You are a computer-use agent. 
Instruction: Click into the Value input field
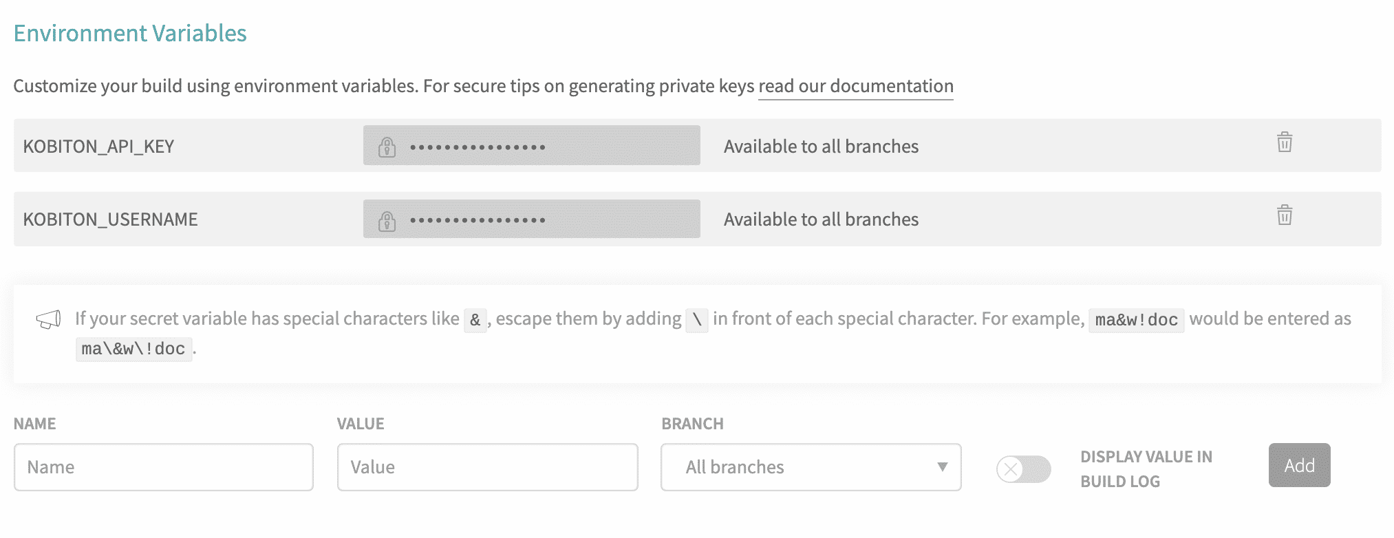coord(487,467)
